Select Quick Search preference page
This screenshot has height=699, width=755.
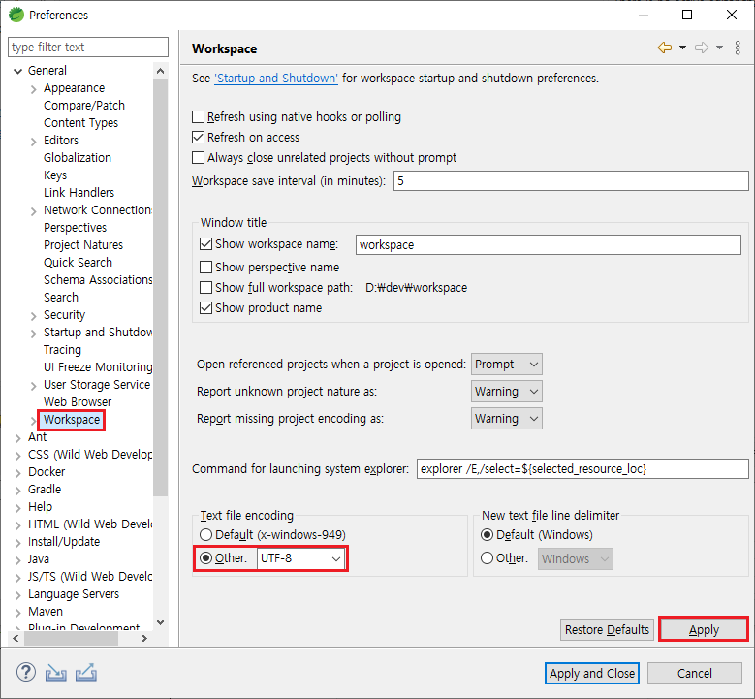[78, 262]
